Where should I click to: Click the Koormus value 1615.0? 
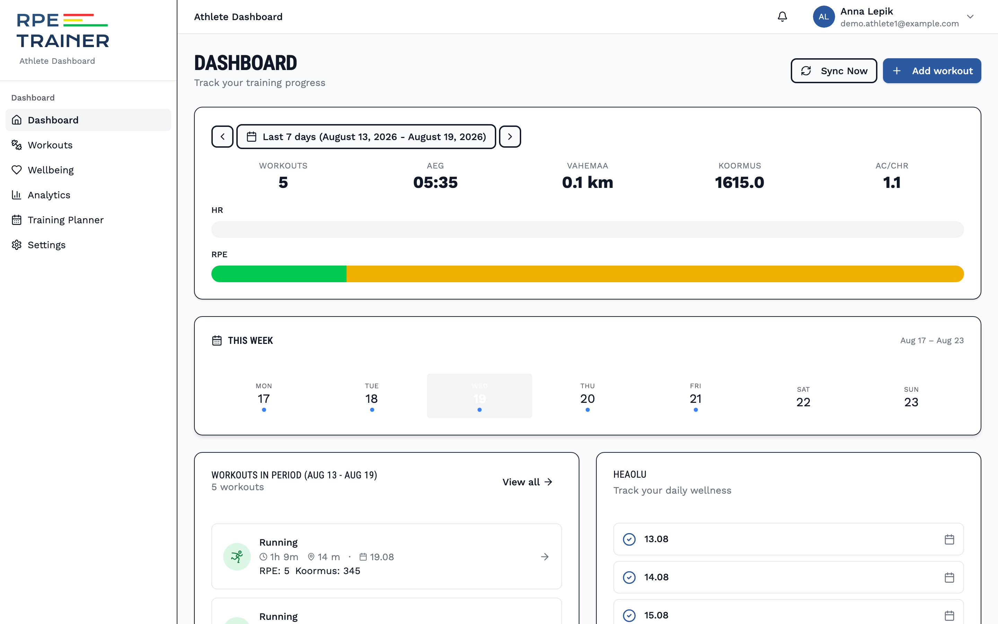[x=739, y=182]
